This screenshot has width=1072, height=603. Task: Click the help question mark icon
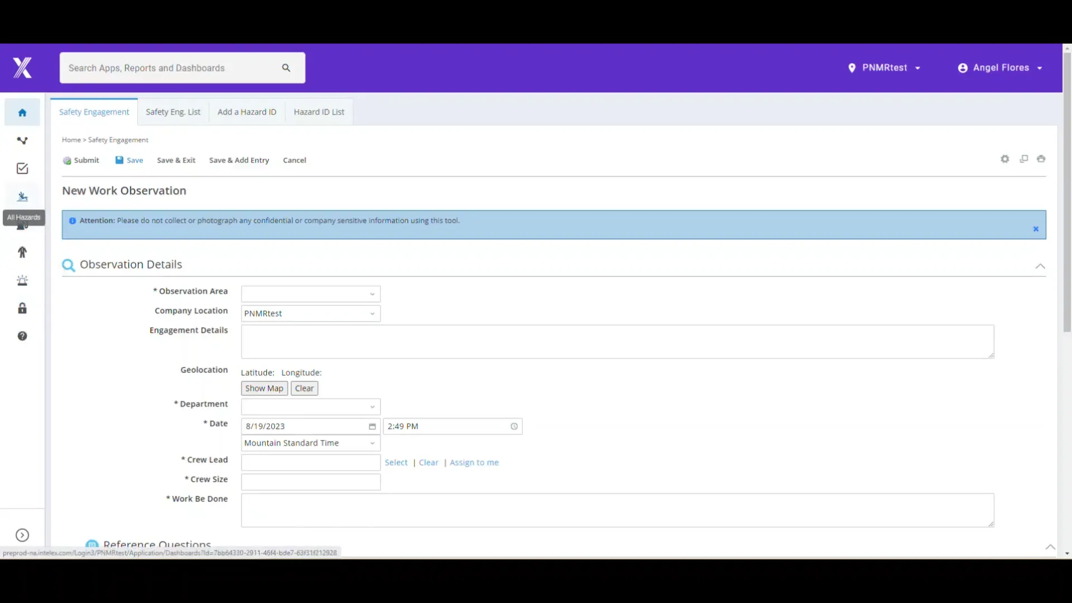pyautogui.click(x=22, y=336)
